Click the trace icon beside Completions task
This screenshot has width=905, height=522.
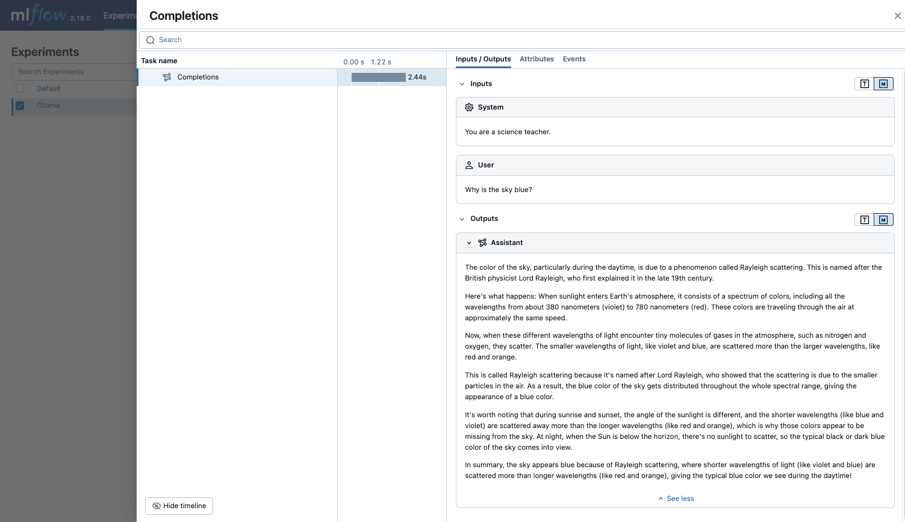(x=166, y=77)
